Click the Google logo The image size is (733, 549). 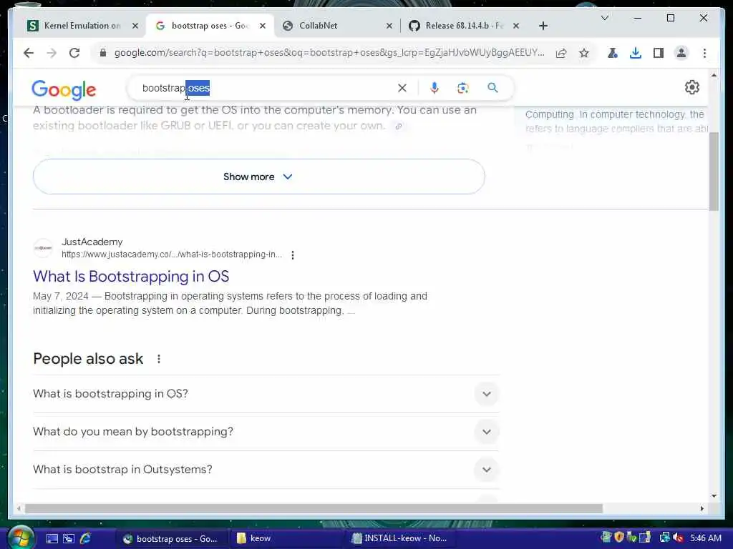tap(64, 89)
